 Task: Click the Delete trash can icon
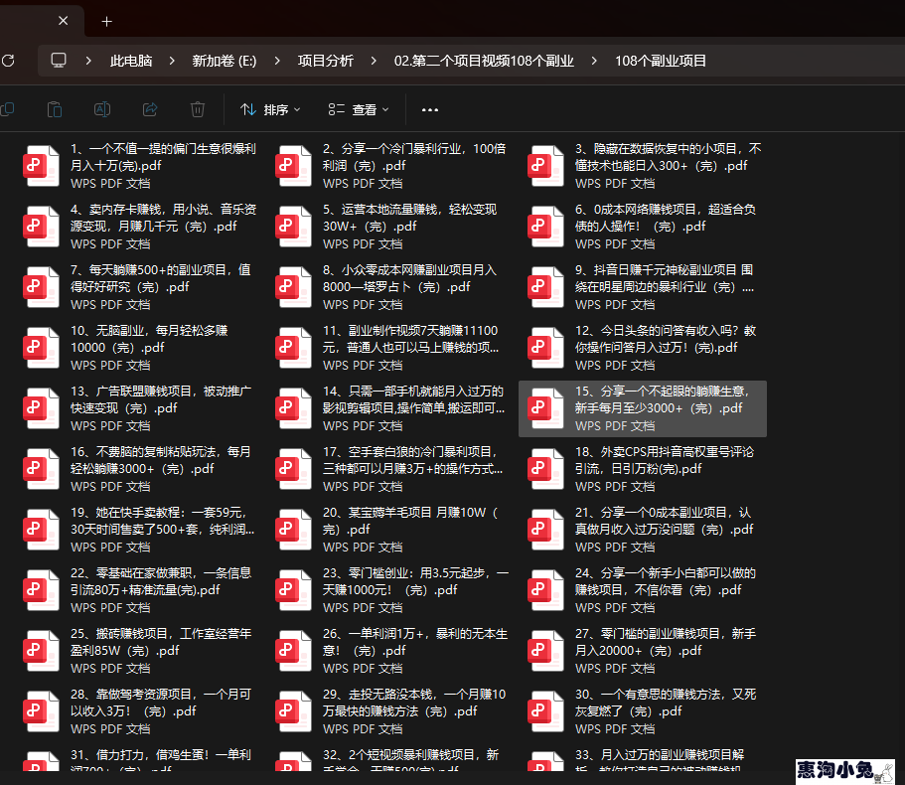click(198, 109)
